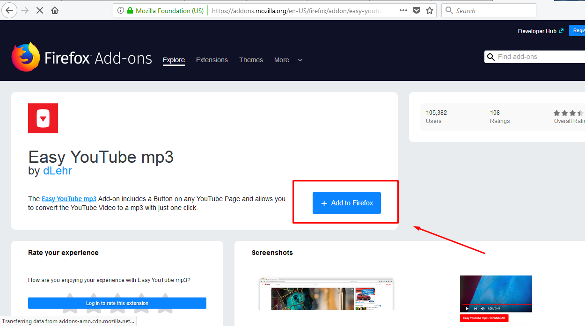Open the first YouTube page screenshot thumbnail
Viewport: 585px width, 326px height.
[327, 295]
